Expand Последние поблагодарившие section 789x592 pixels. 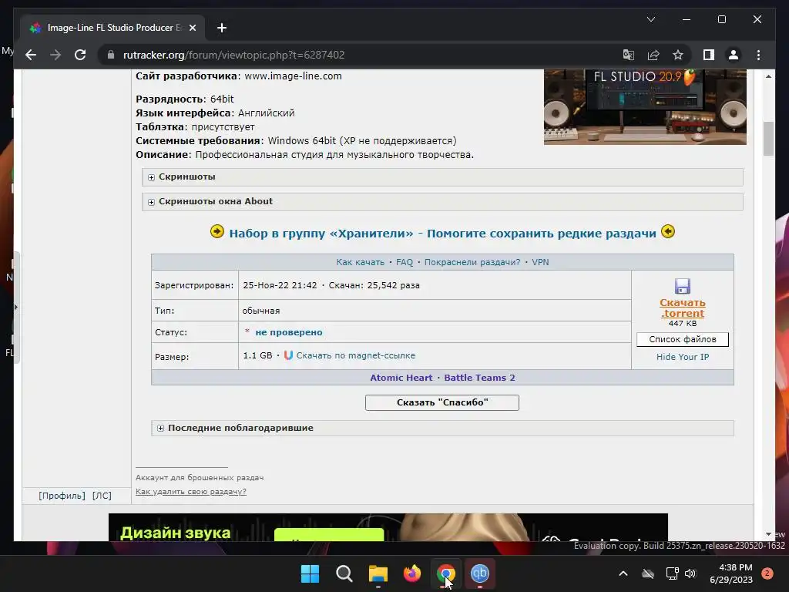[x=442, y=428]
